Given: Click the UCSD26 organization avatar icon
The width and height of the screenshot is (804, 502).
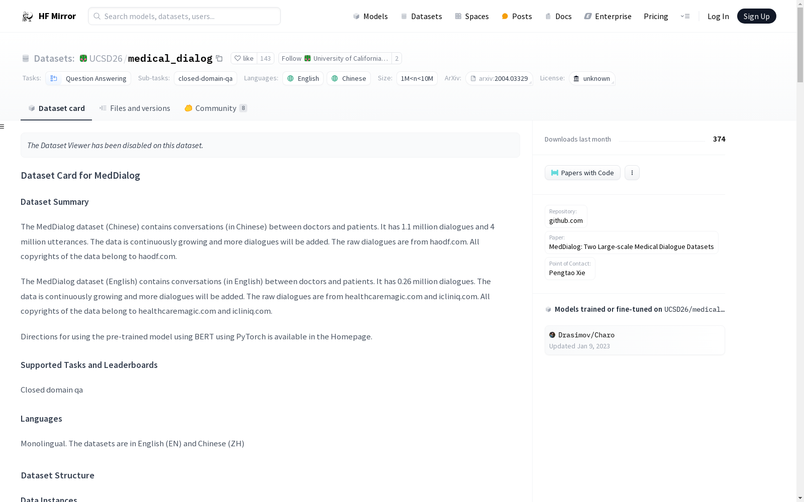Looking at the screenshot, I should click(x=83, y=58).
